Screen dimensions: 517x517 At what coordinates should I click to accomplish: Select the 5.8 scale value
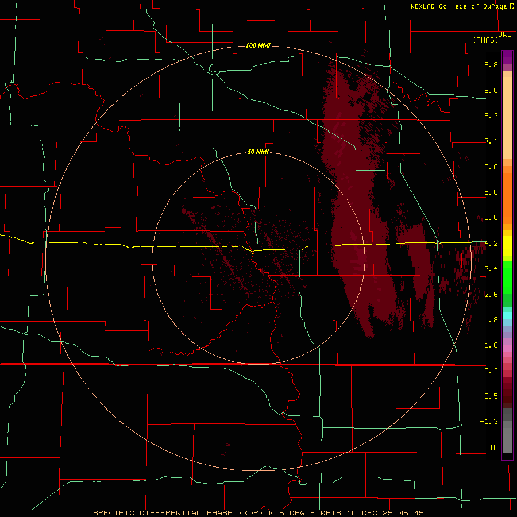pyautogui.click(x=491, y=192)
